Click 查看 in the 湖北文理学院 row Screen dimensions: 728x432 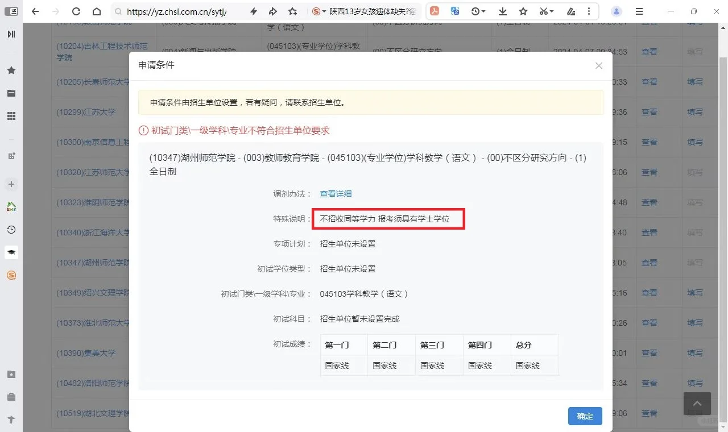[x=650, y=413]
